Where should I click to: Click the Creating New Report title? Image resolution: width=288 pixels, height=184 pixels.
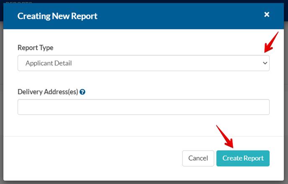(x=57, y=16)
